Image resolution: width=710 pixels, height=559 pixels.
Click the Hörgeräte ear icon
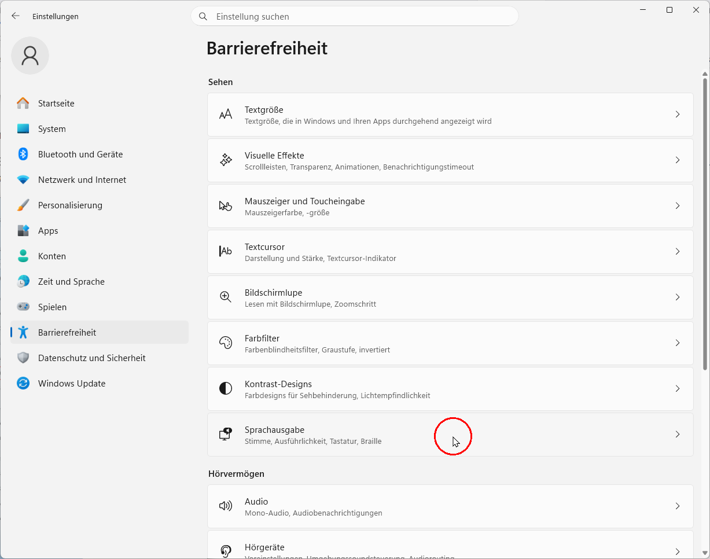coord(226,551)
